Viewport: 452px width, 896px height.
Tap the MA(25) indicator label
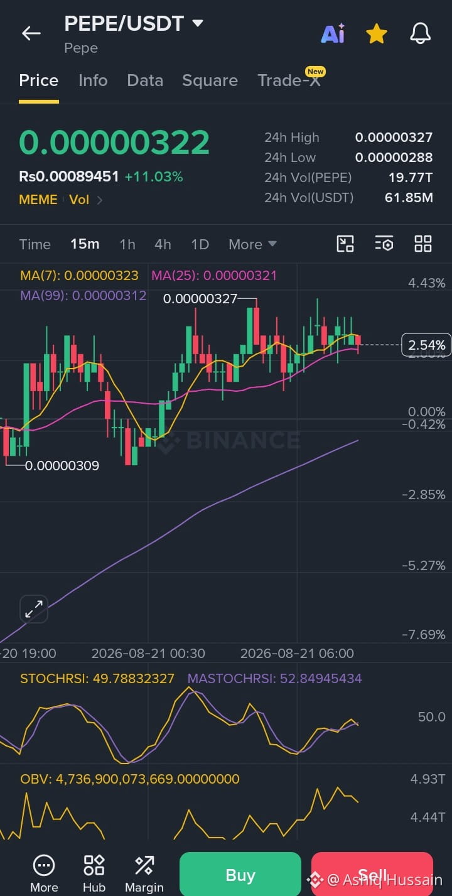coord(213,275)
